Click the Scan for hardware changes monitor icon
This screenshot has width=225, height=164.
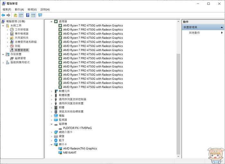click(40, 15)
